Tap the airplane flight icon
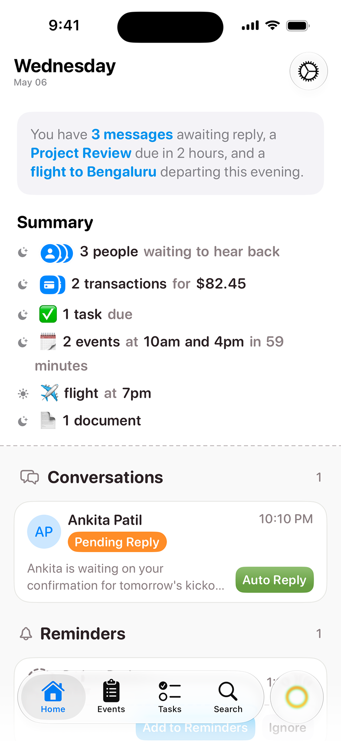 pyautogui.click(x=49, y=393)
